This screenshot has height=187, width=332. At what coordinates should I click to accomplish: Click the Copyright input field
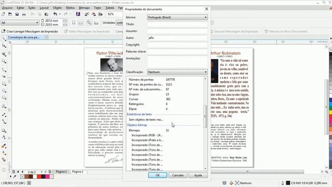[177, 45]
